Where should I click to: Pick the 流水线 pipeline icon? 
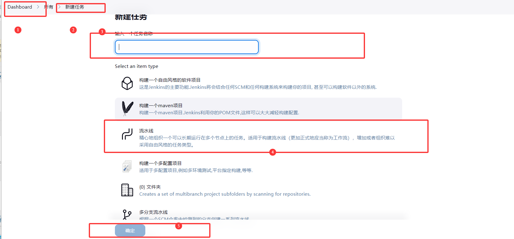(127, 134)
